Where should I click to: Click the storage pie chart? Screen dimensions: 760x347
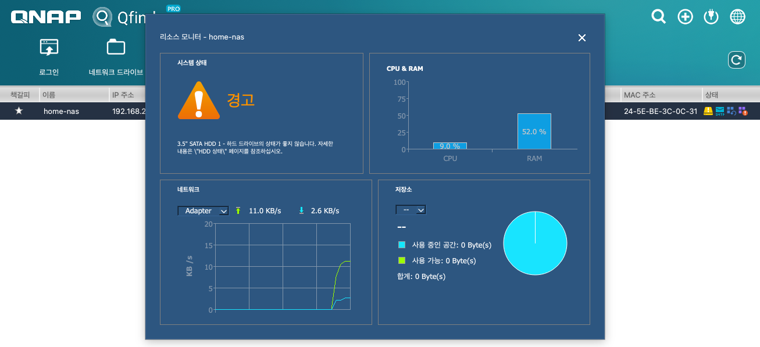(535, 243)
